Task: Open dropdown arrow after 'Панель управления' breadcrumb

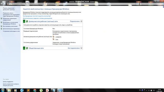Action: click(24, 4)
